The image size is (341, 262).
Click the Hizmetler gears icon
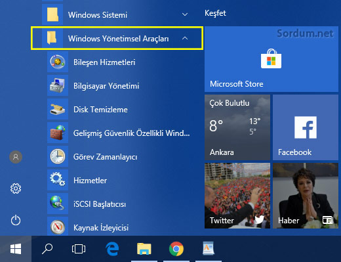click(58, 179)
